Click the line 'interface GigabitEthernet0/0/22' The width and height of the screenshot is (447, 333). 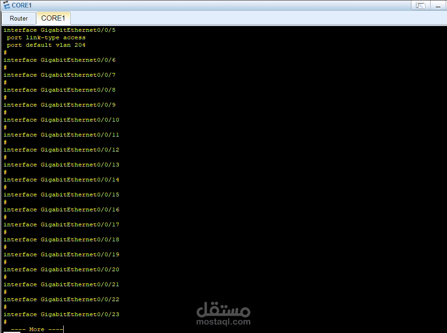(x=61, y=299)
